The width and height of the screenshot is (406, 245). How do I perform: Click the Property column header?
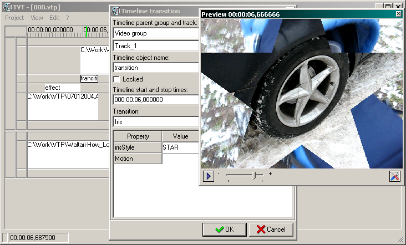pos(138,136)
